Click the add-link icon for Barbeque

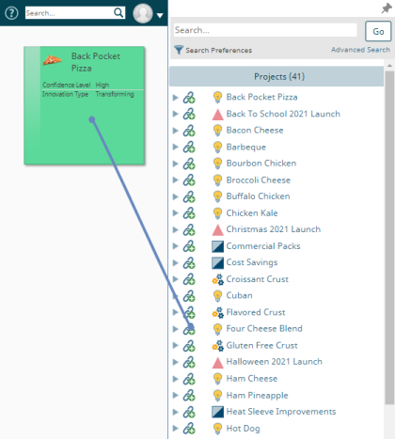(189, 147)
